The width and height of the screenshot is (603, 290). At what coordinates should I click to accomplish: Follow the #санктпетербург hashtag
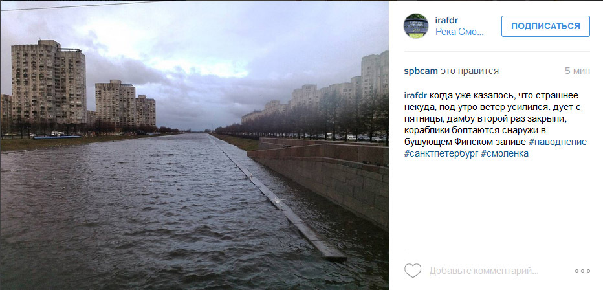tap(441, 153)
